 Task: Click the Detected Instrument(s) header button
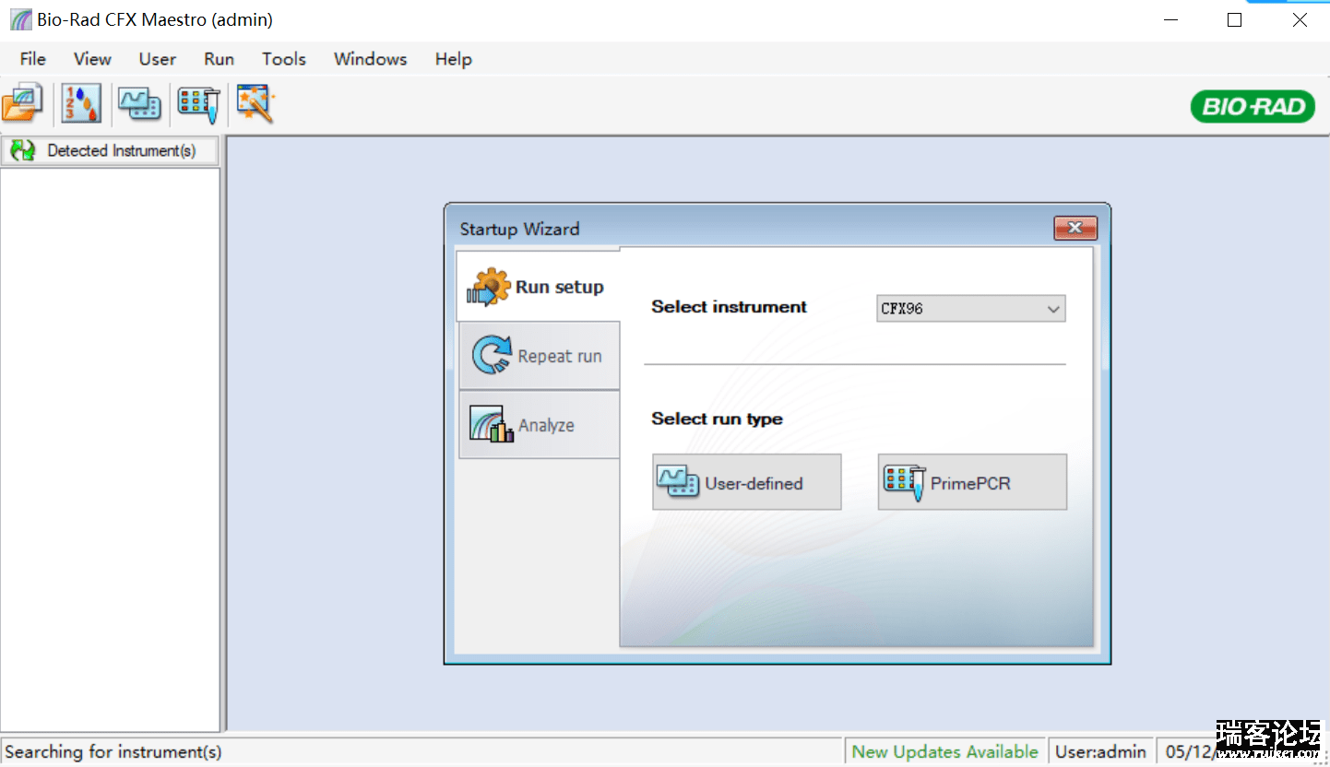tap(111, 150)
